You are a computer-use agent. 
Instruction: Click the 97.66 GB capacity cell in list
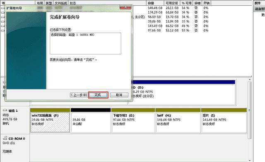coord(154,31)
